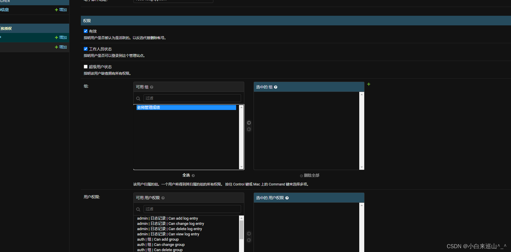Click 删除全部 to remove all groups
The width and height of the screenshot is (511, 252).
309,175
